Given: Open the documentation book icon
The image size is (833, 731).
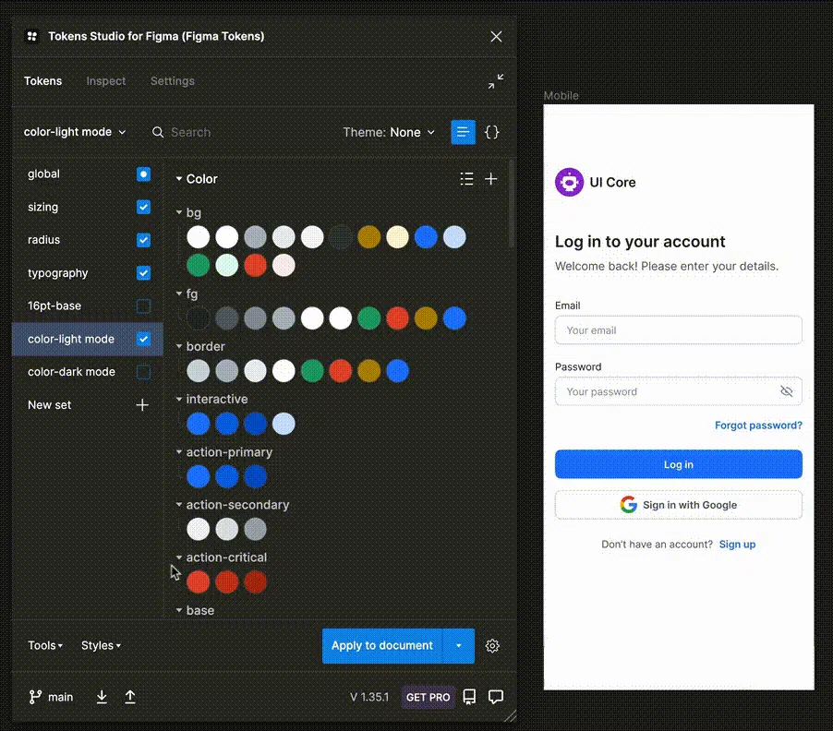Looking at the screenshot, I should [469, 697].
